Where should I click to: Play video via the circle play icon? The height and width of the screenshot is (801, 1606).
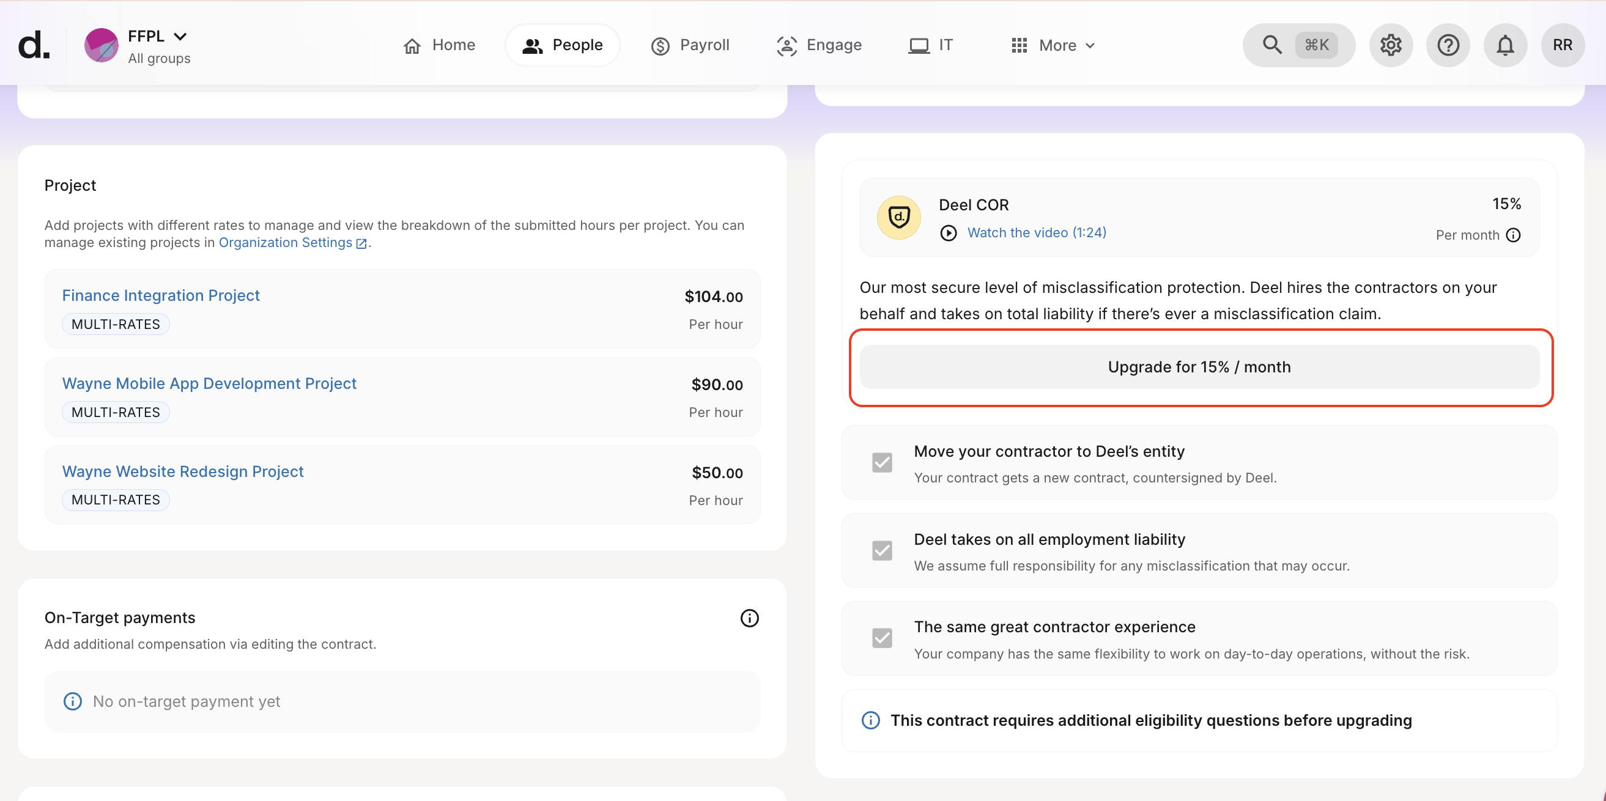point(949,232)
